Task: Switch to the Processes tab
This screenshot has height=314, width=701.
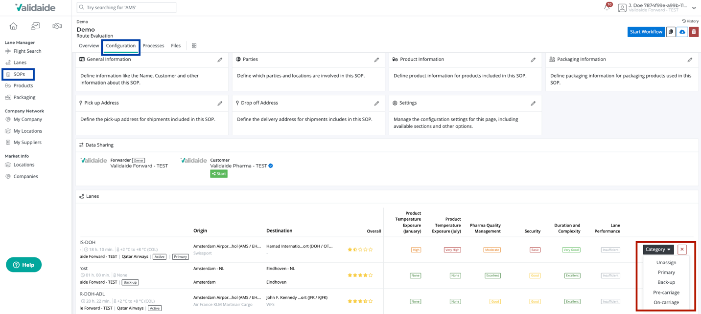Action: (153, 46)
